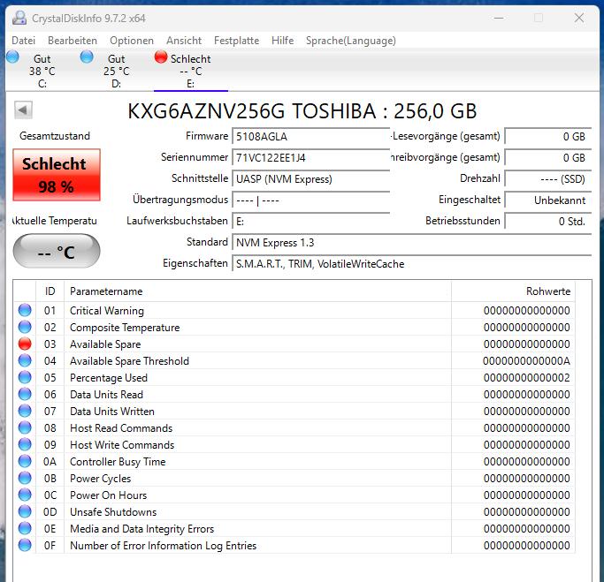Select the Available Spare Threshold raw value 00000000000A
Image resolution: width=604 pixels, height=582 pixels.
pyautogui.click(x=526, y=361)
